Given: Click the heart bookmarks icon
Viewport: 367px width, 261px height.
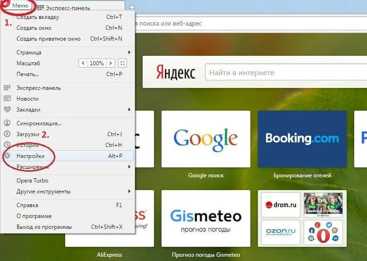Looking at the screenshot, I should point(7,109).
